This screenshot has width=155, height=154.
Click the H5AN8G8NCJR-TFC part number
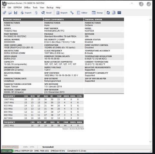[54, 31]
